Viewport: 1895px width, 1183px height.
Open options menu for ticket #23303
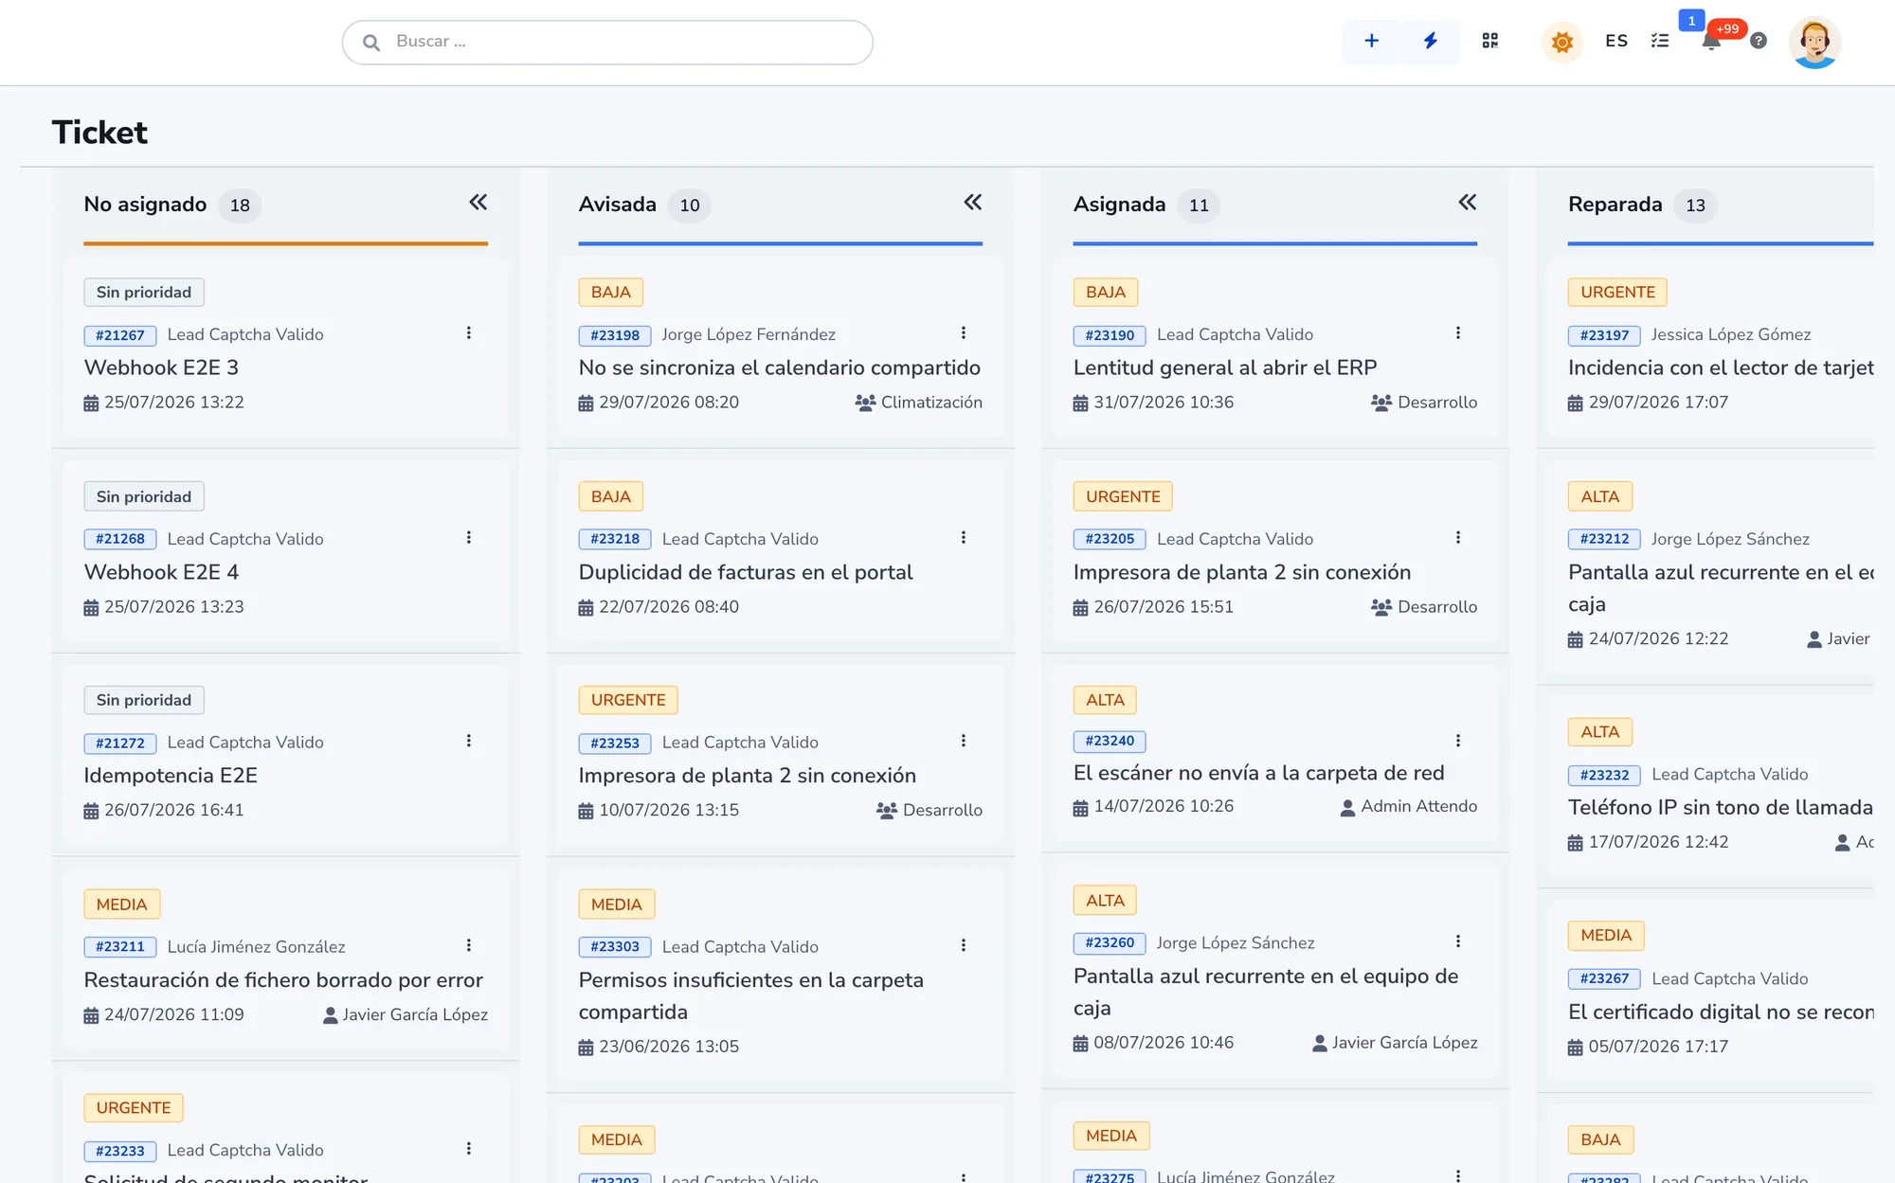(964, 945)
